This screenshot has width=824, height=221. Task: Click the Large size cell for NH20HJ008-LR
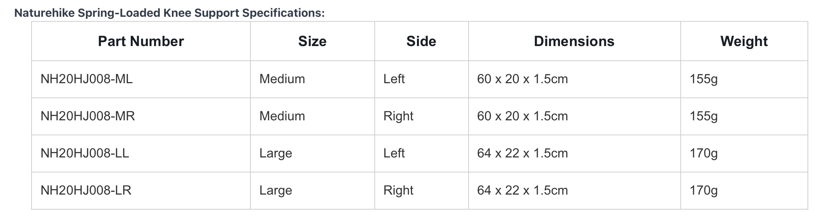click(x=312, y=191)
